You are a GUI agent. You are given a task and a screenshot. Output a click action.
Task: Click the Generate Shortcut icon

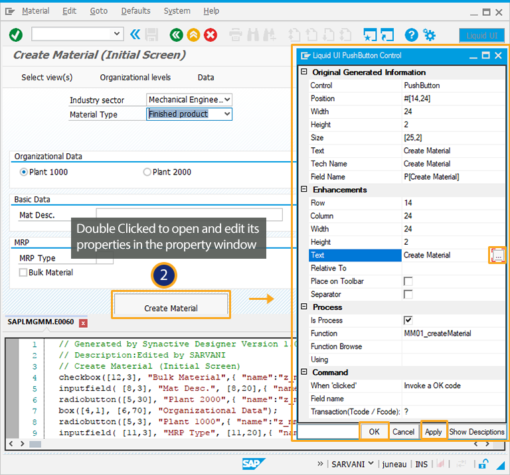(387, 34)
